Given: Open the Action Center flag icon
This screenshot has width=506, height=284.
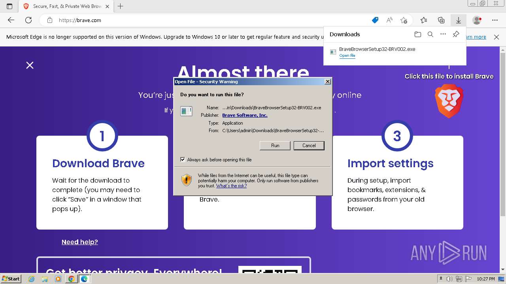Looking at the screenshot, I should (x=468, y=279).
